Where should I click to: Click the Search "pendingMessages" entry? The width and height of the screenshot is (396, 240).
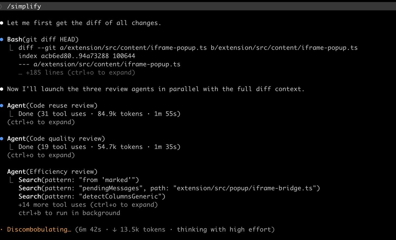coord(169,188)
